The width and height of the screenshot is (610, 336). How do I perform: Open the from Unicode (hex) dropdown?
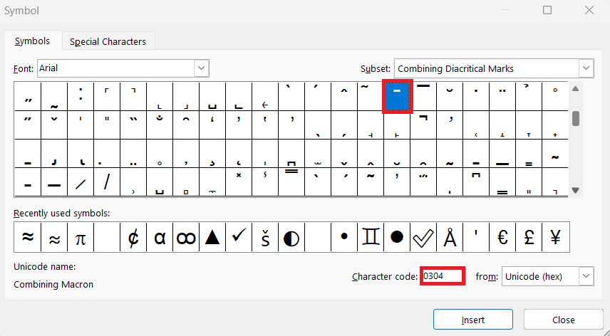(x=548, y=277)
